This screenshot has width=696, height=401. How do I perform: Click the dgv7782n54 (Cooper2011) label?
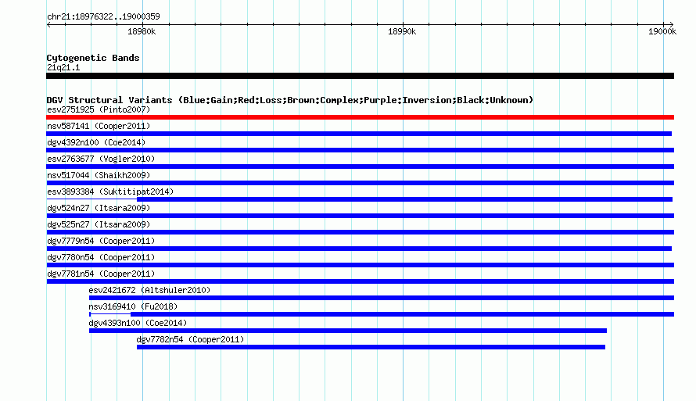[x=190, y=339]
